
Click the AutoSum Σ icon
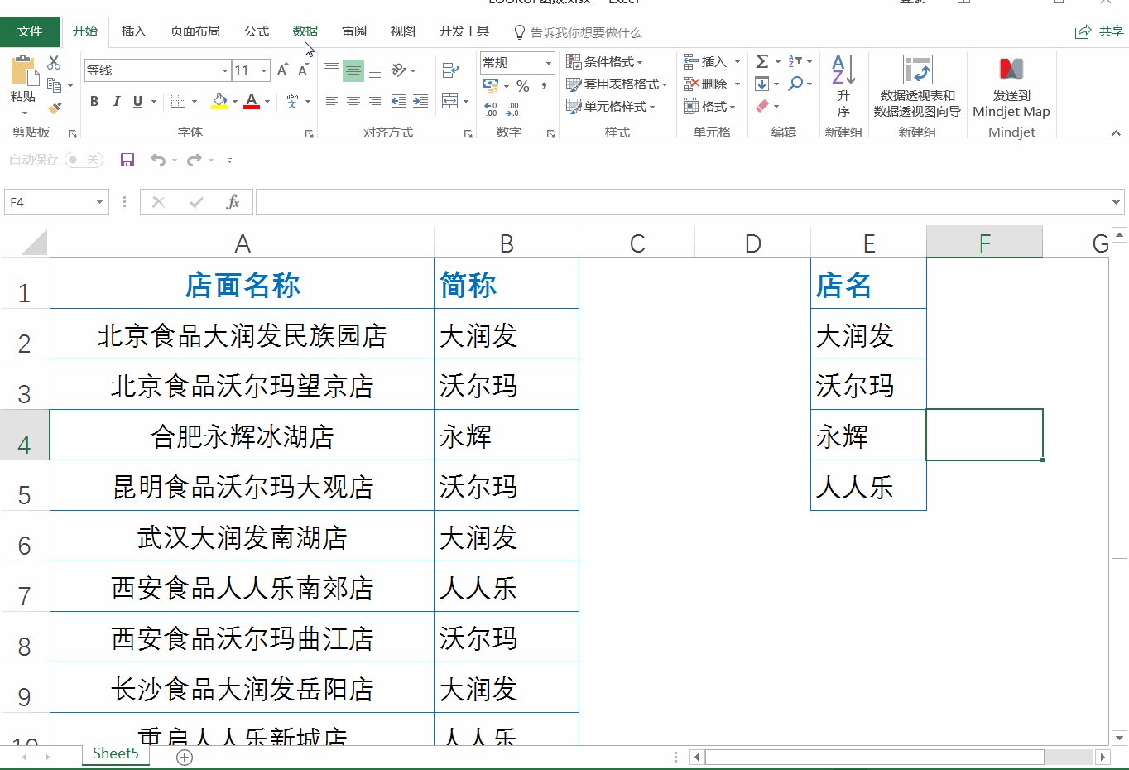(x=762, y=60)
